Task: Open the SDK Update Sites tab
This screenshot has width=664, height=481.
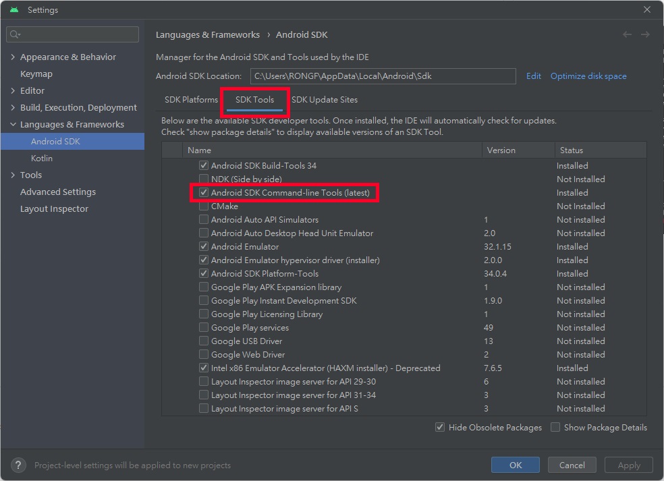Action: coord(325,99)
